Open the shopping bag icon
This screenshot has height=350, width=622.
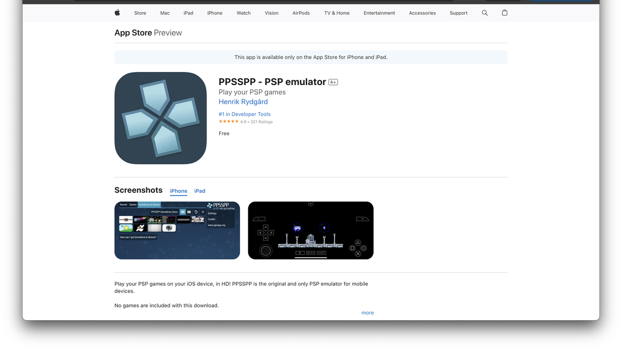[x=504, y=13]
